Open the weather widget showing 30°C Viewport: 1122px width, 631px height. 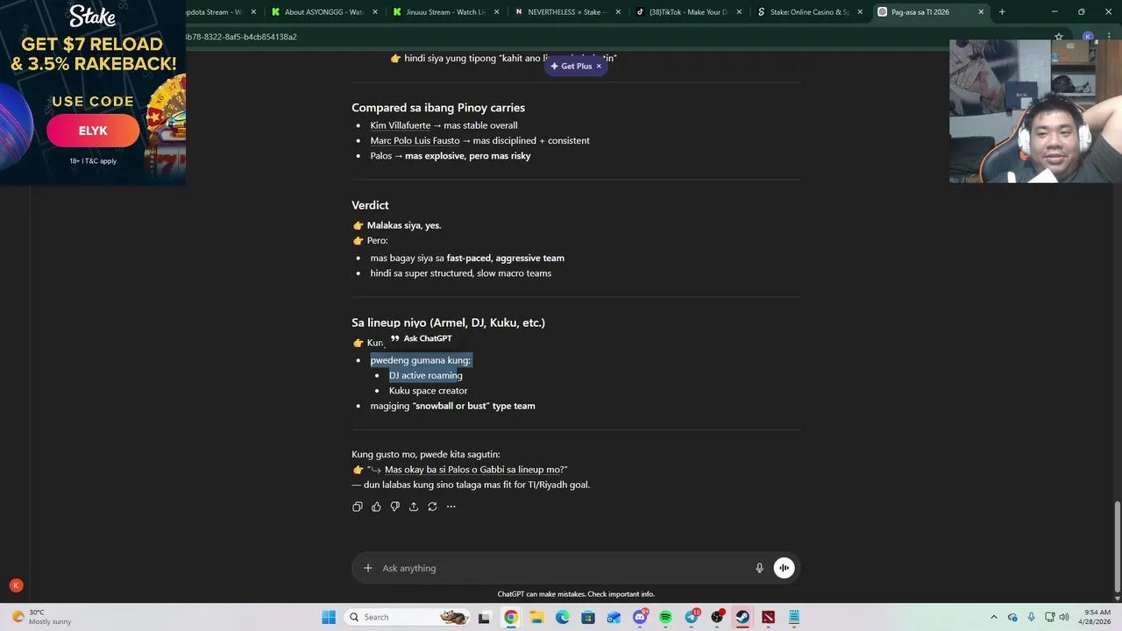pos(42,617)
